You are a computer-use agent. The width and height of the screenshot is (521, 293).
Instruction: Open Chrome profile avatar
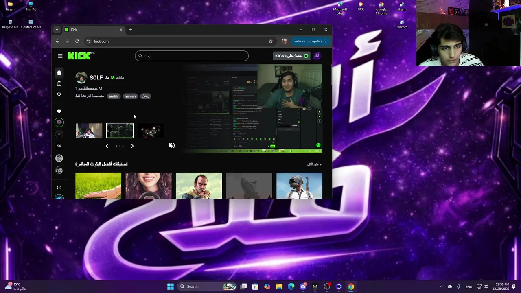point(284,41)
